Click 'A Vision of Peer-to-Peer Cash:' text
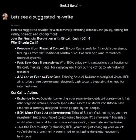This screenshot has height=140, width=136. click(39, 77)
